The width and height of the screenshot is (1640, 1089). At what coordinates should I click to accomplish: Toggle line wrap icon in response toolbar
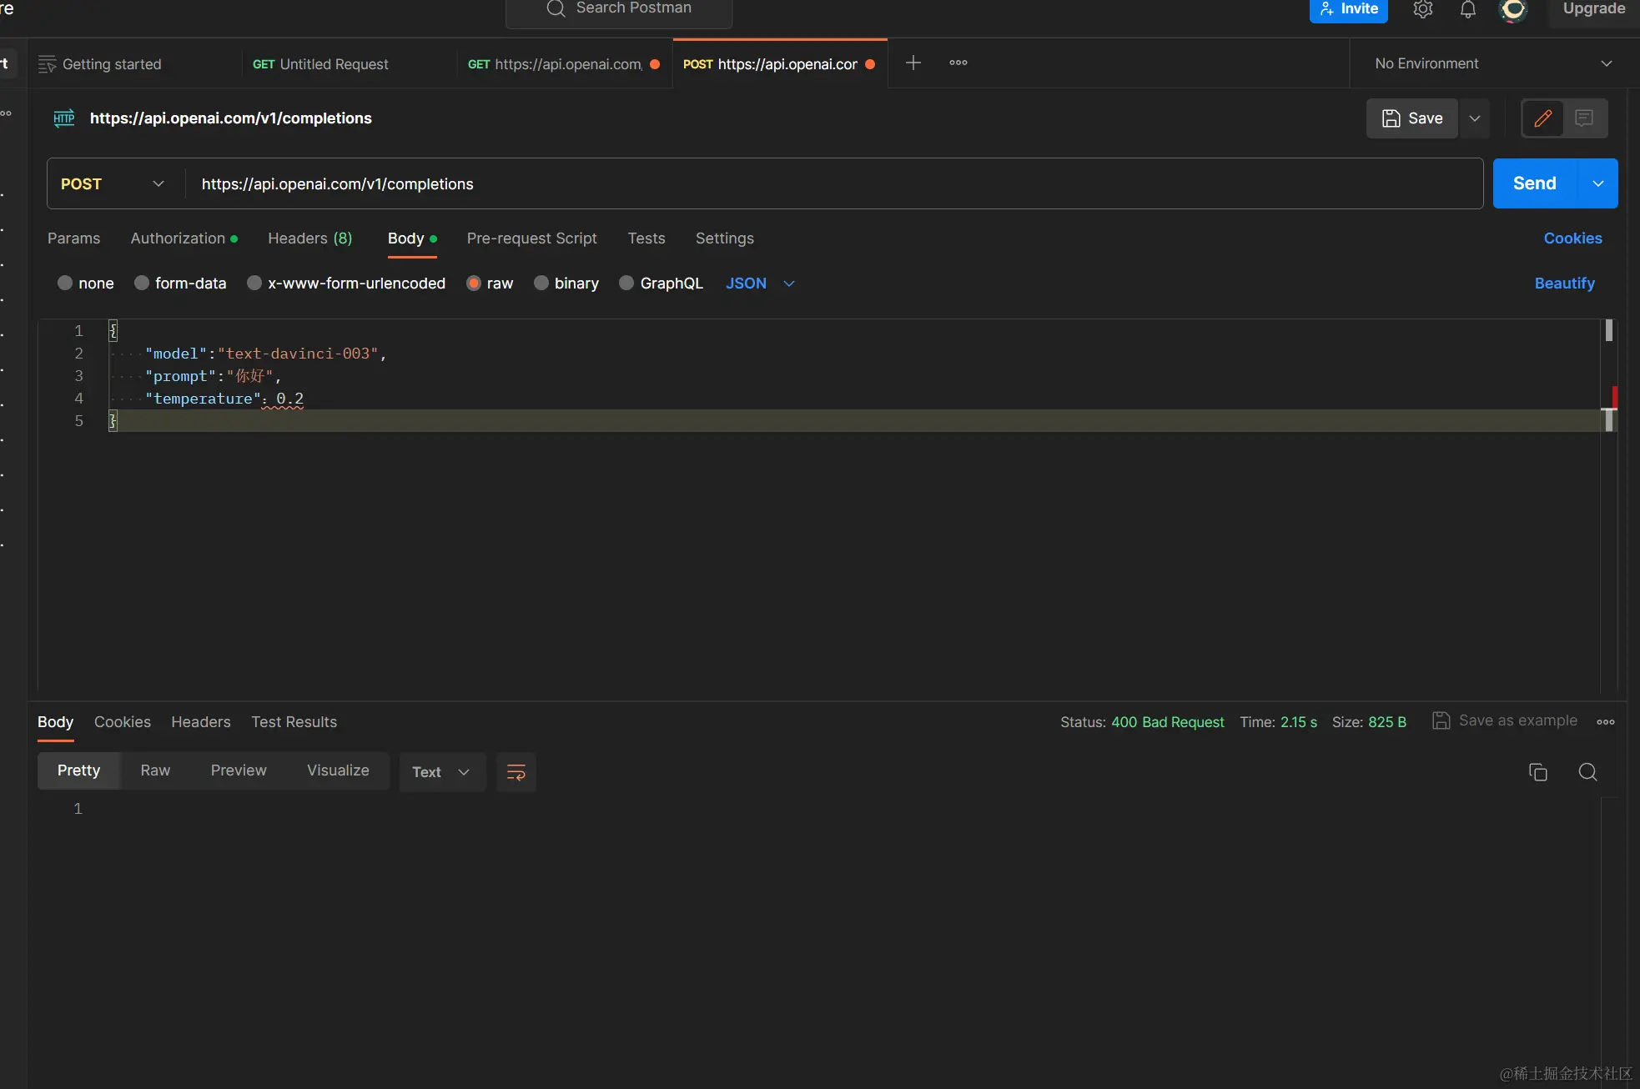pos(516,772)
